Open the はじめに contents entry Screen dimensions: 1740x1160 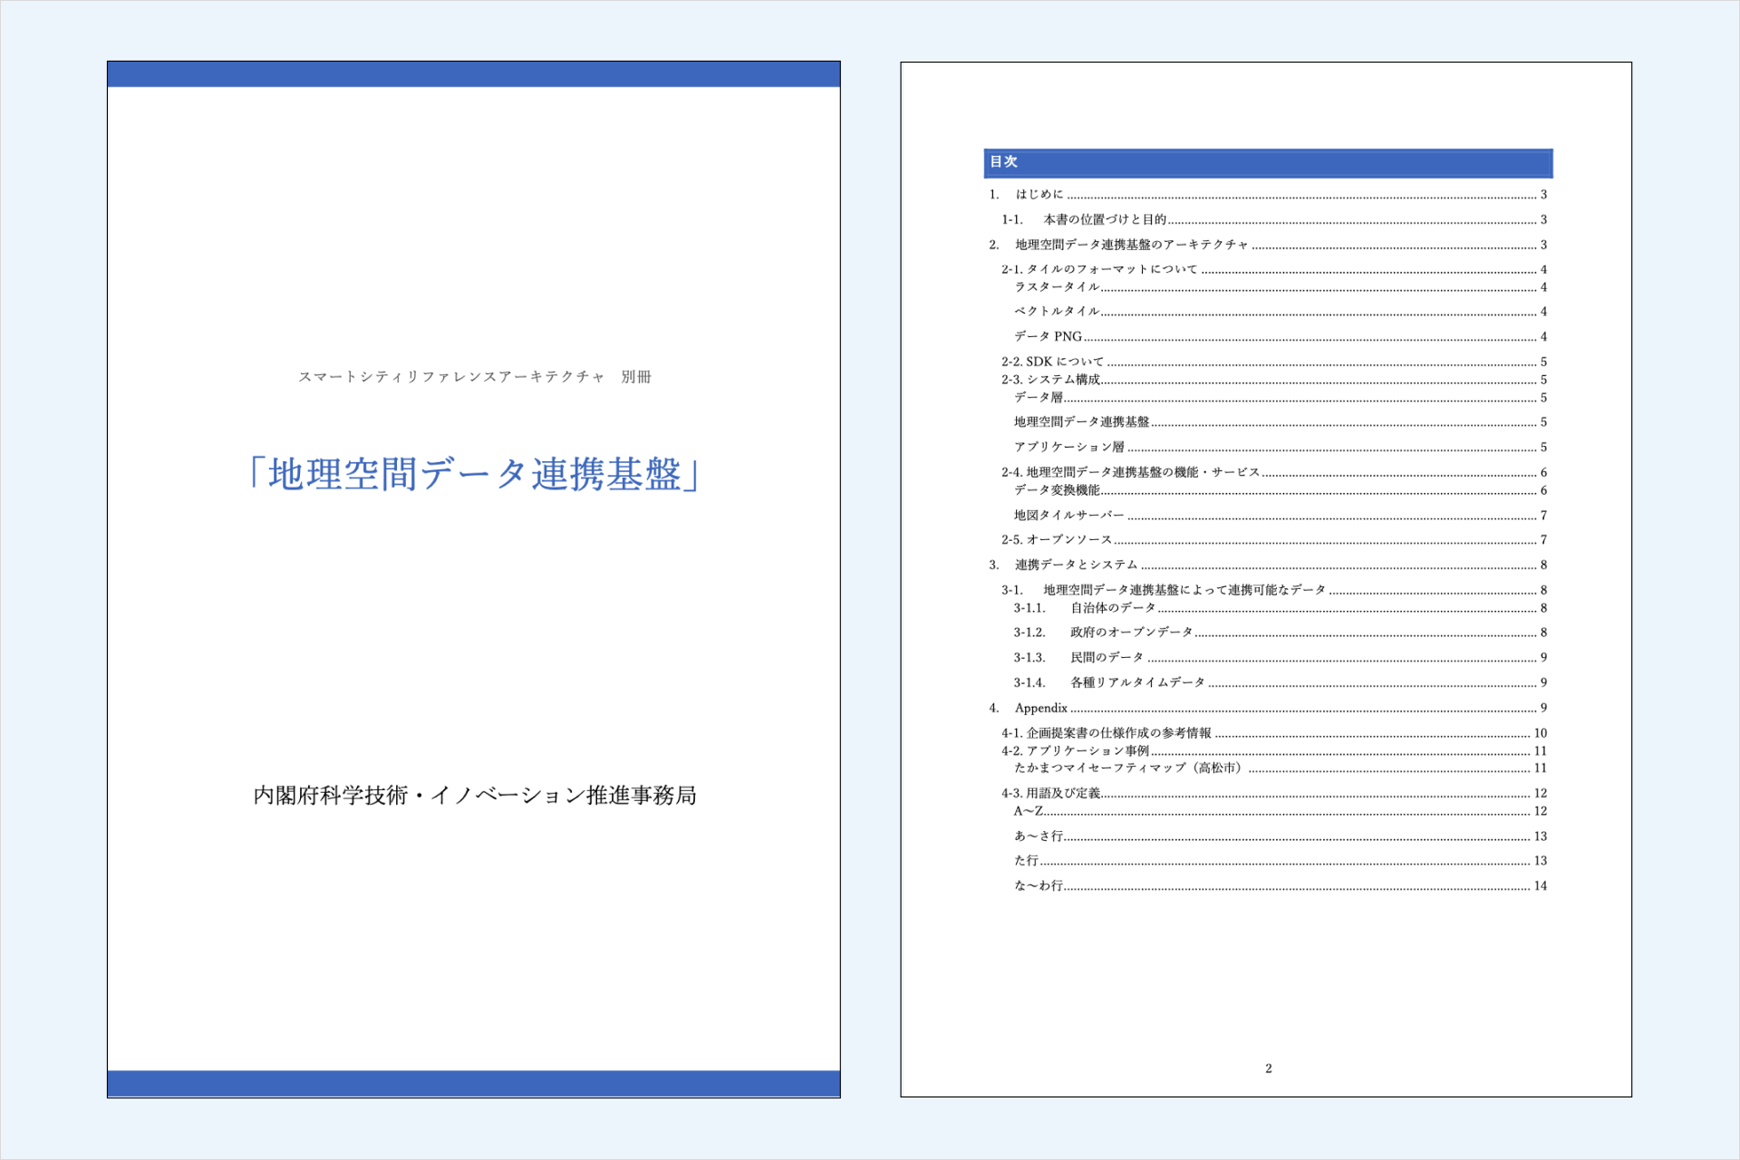click(1039, 194)
